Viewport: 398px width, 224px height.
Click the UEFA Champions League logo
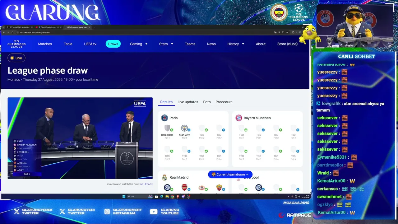(16, 44)
